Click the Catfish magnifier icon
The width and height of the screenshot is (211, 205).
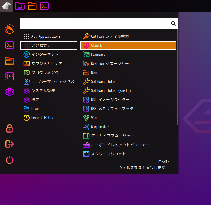(86, 36)
